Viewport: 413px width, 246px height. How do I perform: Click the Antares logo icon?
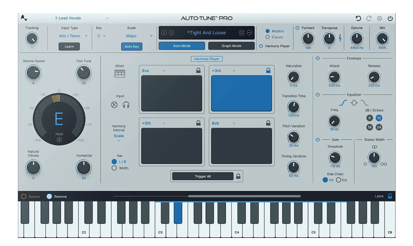point(24,18)
